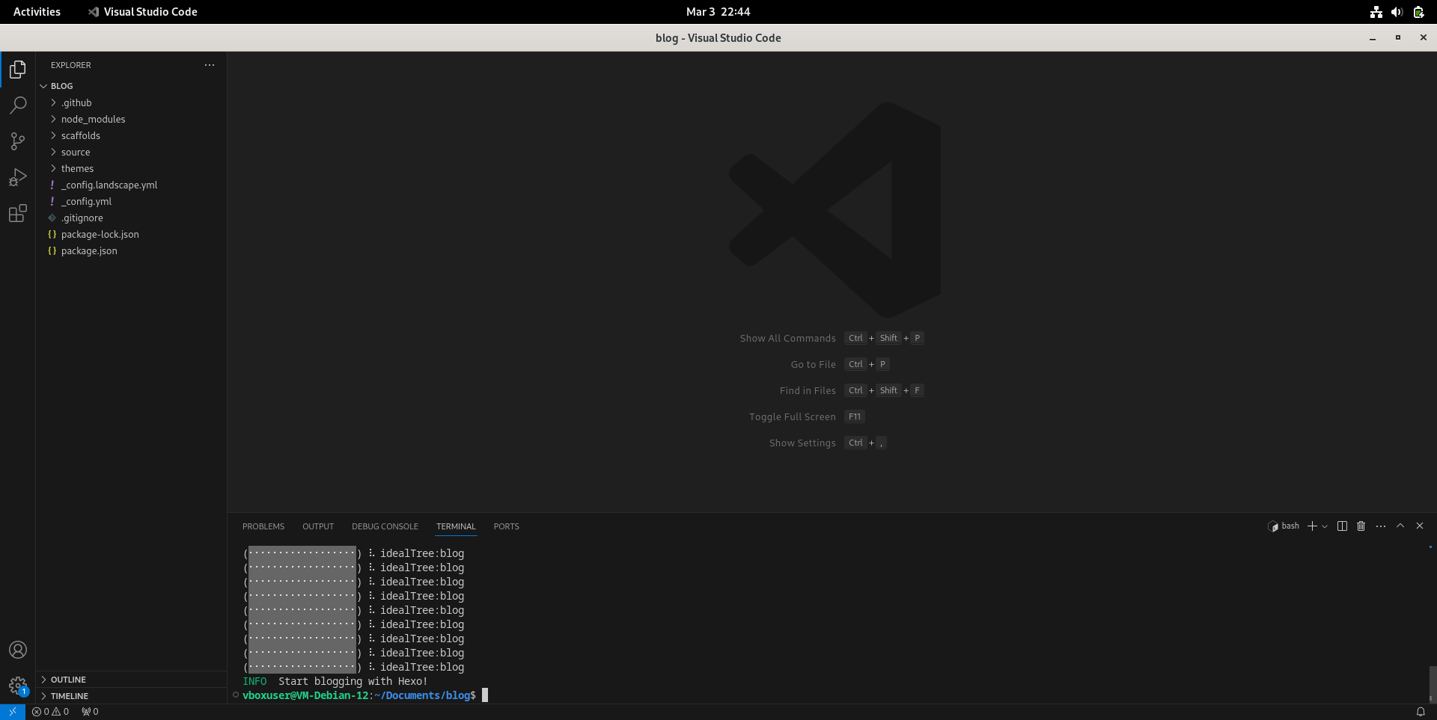
Task: Open errors and warnings count in status bar
Action: [x=51, y=712]
